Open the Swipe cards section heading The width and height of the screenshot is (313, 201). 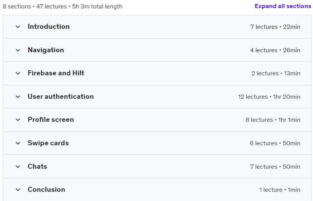[48, 143]
